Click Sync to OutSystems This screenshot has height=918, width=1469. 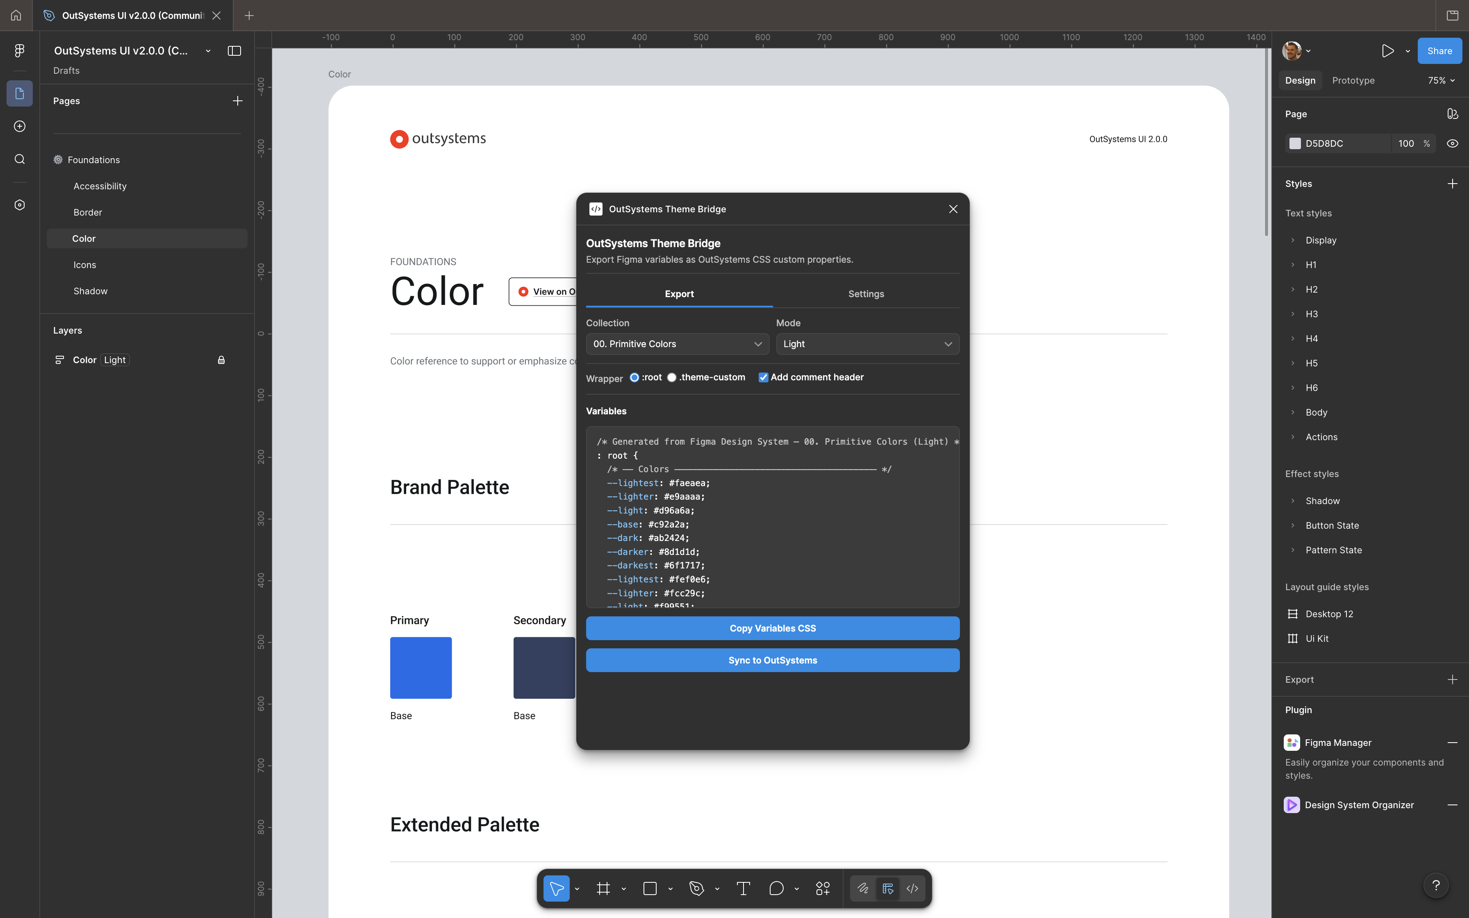(772, 660)
